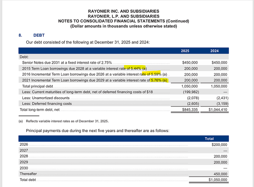Click the total debt value '$1,050,000'
The image size is (254, 187).
[218, 180]
